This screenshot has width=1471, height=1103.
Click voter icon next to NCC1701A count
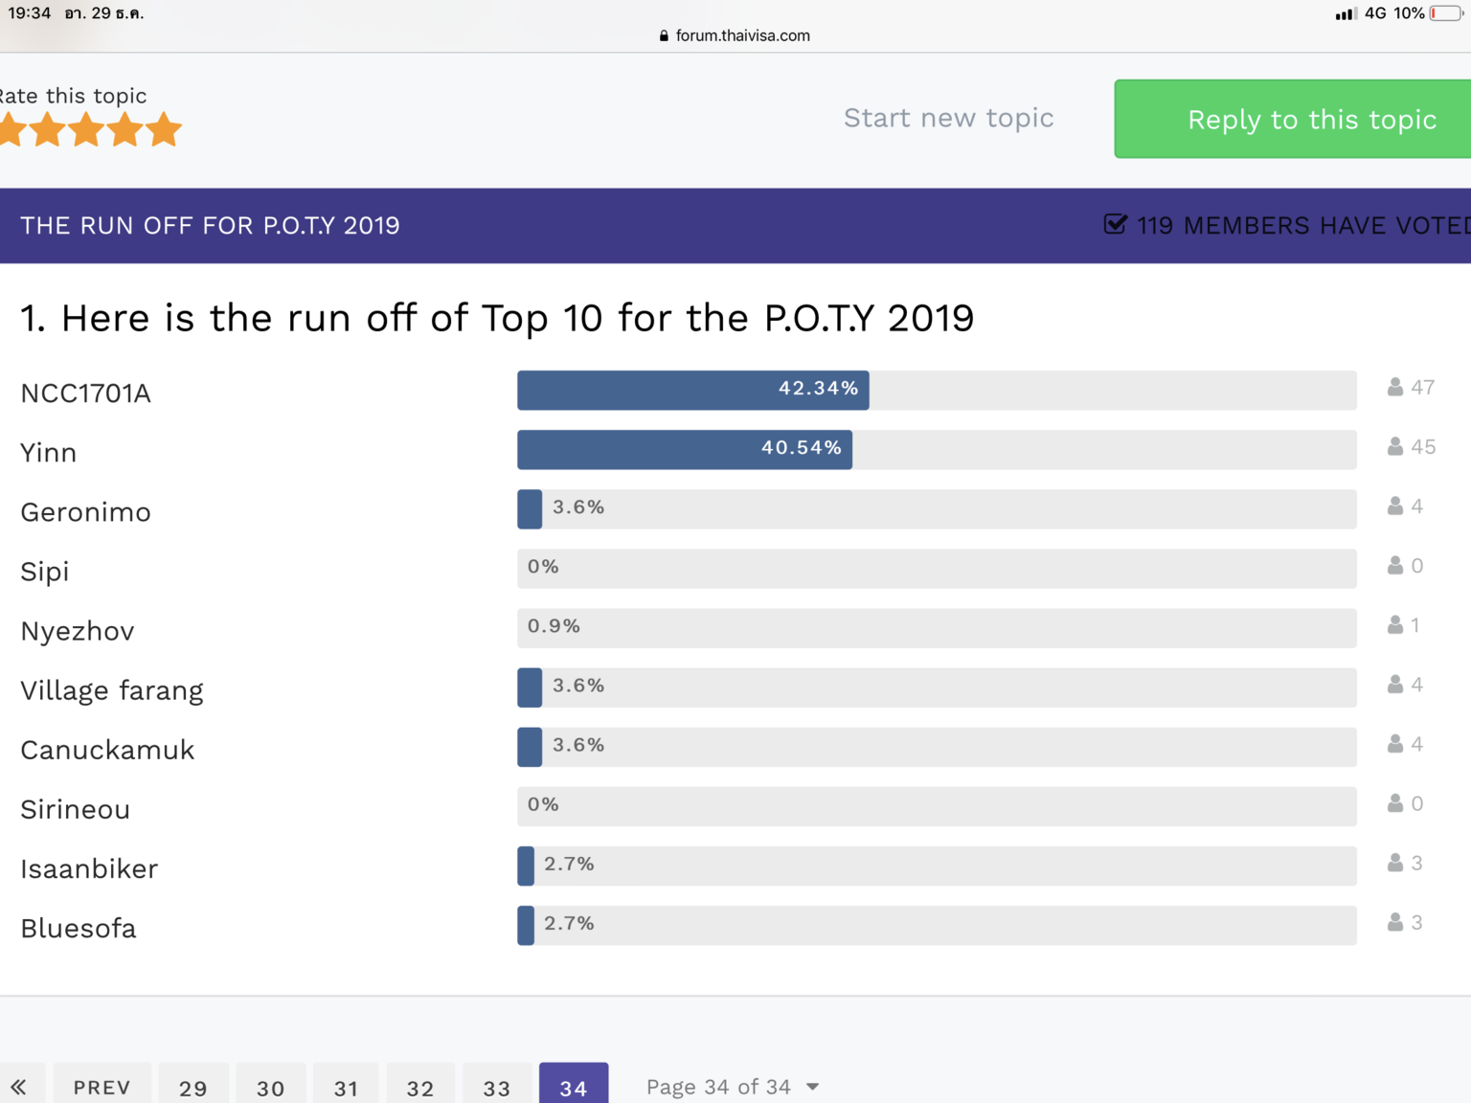click(1395, 388)
